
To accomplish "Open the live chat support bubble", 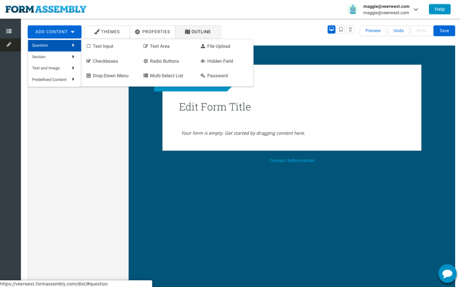I will 447,274.
